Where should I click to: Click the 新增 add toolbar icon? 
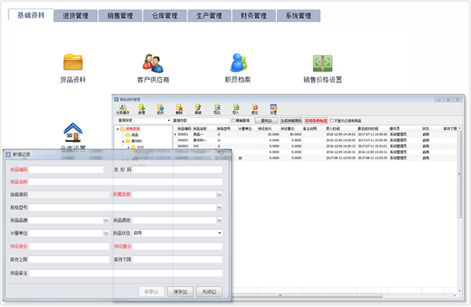click(x=141, y=109)
